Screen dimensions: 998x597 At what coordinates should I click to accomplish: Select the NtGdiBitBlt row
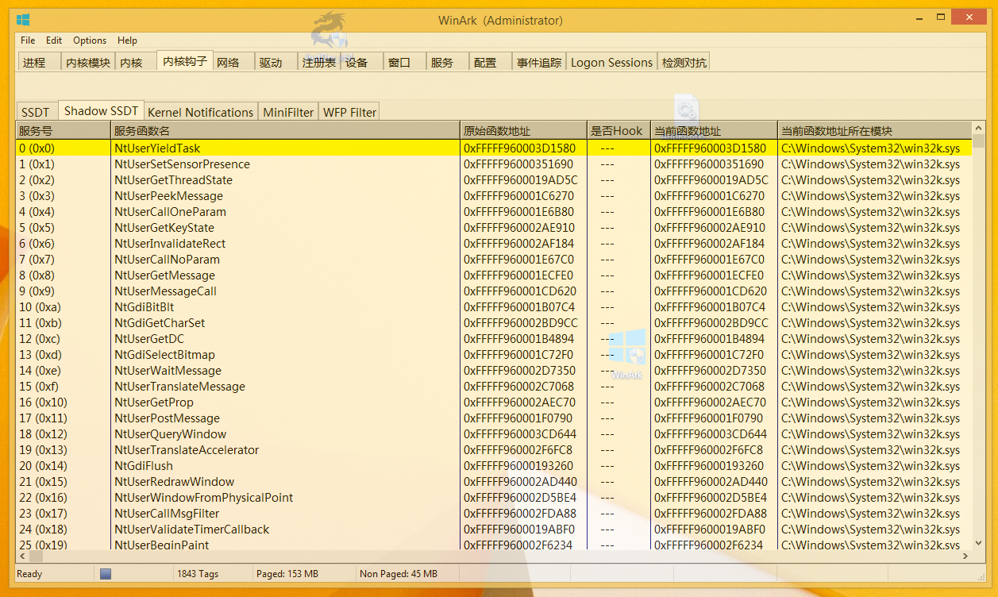coord(494,306)
